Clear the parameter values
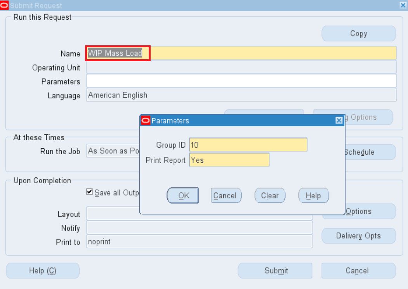Screen dimensions: 408x289 [270, 195]
